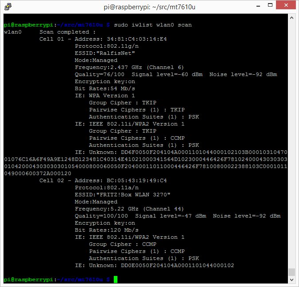Click ESSID "RalfisNet" line
Image resolution: width=299 pixels, height=287 pixels.
pos(105,53)
